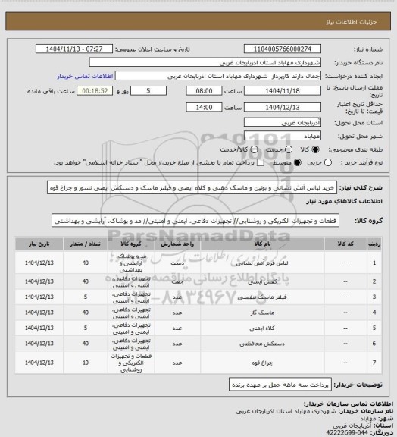Click the item name چراغ قوه
Screen dimensions: 397x437
coord(262,363)
